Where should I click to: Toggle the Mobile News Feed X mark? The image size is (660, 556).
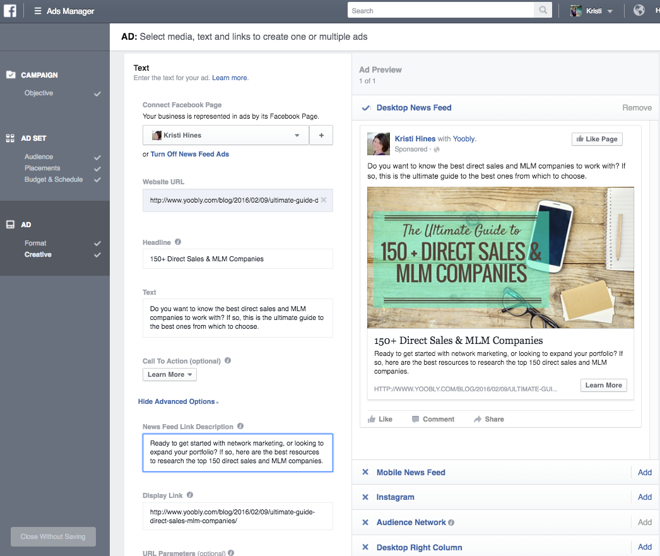365,472
